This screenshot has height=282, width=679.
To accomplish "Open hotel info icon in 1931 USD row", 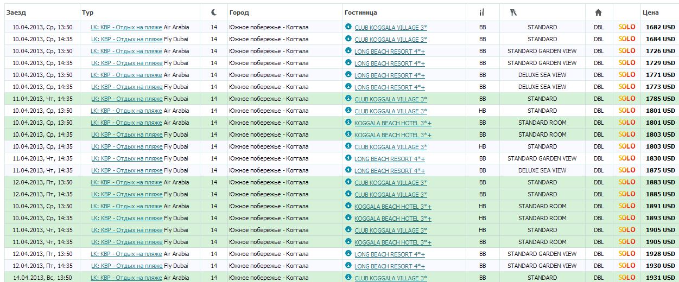I will point(348,277).
